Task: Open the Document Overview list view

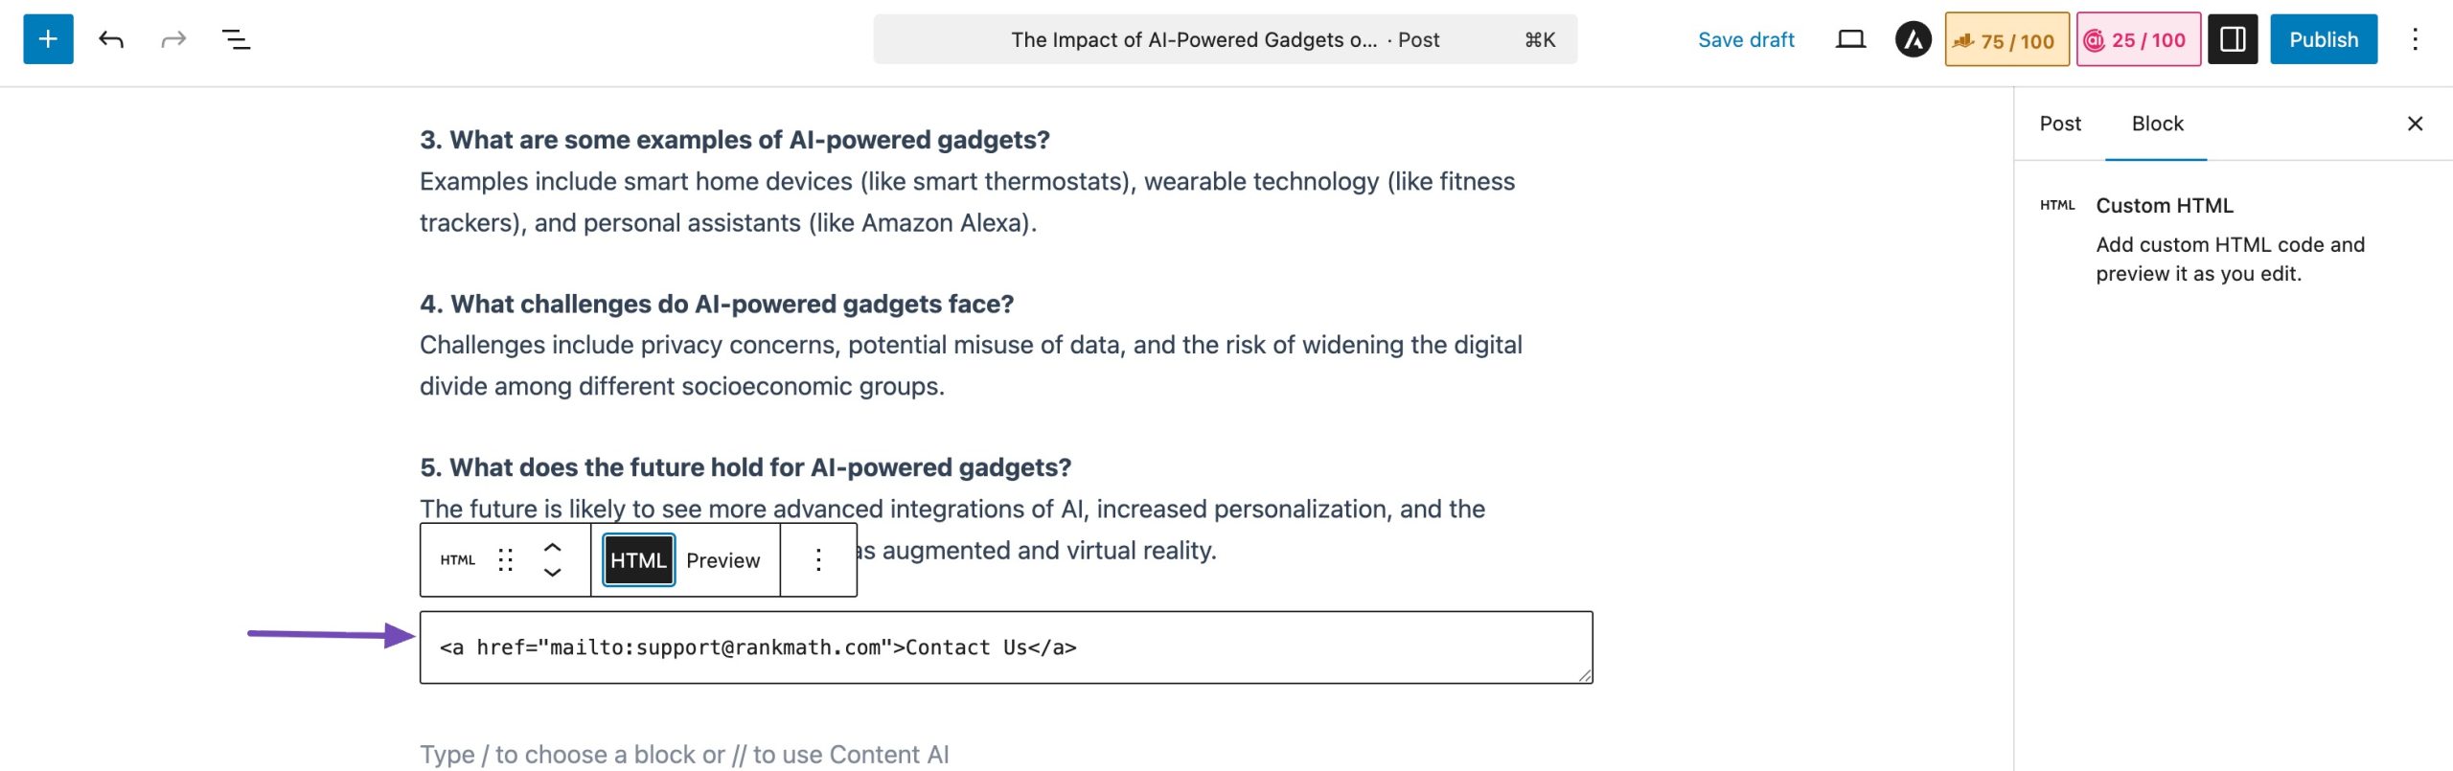Action: tap(236, 39)
